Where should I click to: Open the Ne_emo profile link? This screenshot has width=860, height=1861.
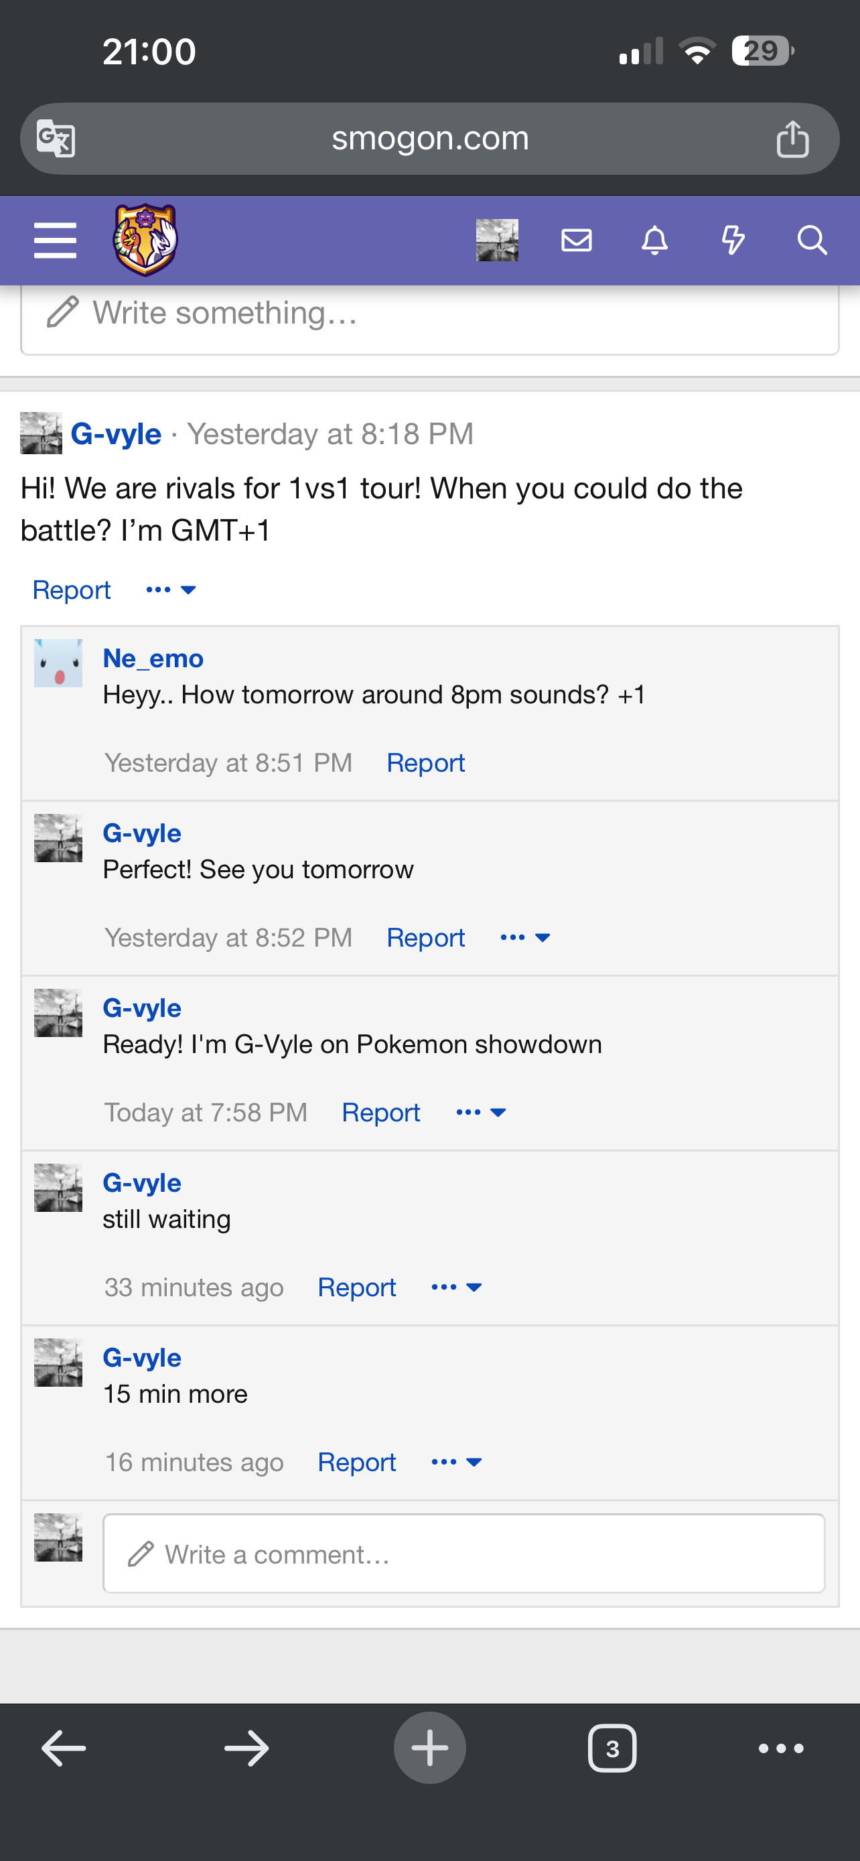(153, 658)
